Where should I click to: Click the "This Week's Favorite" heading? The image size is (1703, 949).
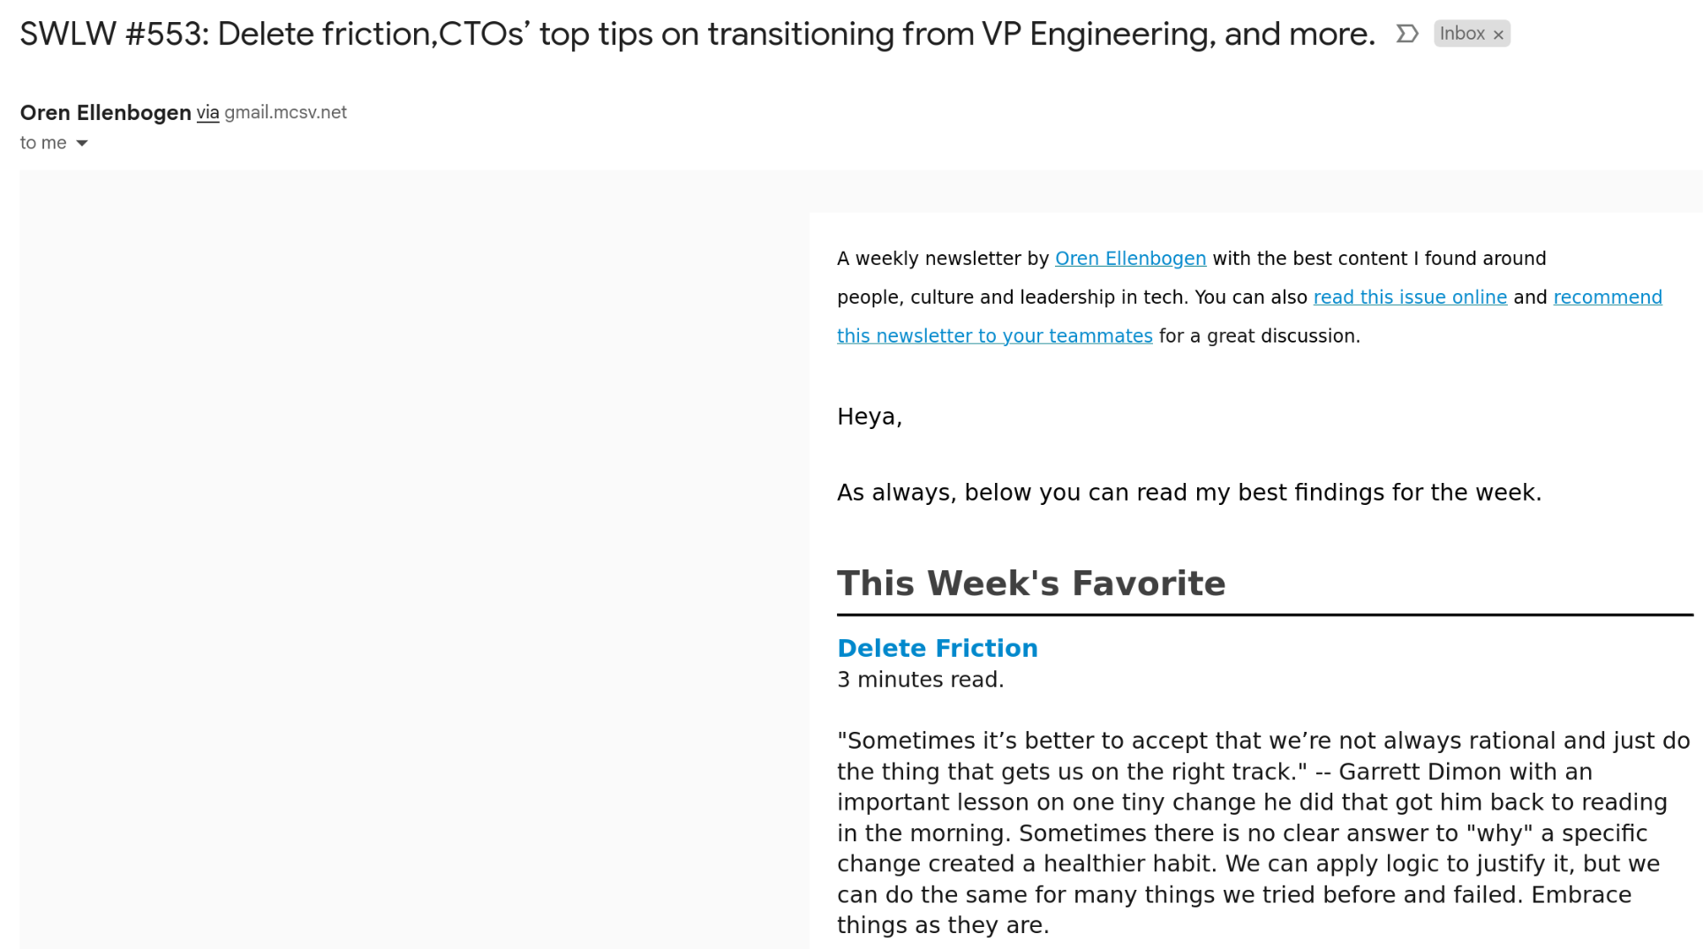coord(1030,584)
